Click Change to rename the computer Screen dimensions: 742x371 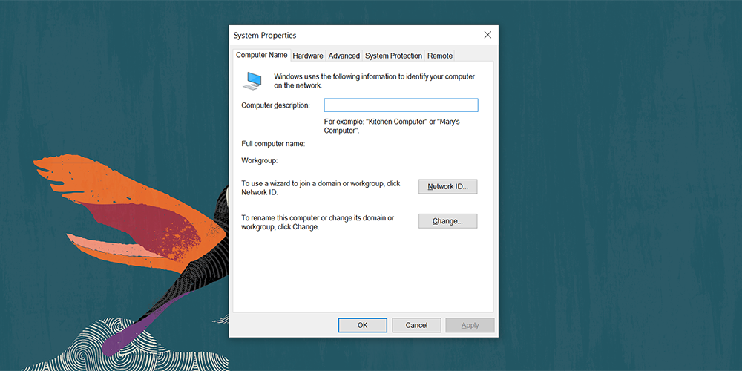[447, 221]
